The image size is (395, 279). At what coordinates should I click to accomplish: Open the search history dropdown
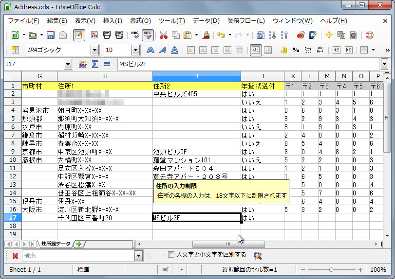point(138,256)
